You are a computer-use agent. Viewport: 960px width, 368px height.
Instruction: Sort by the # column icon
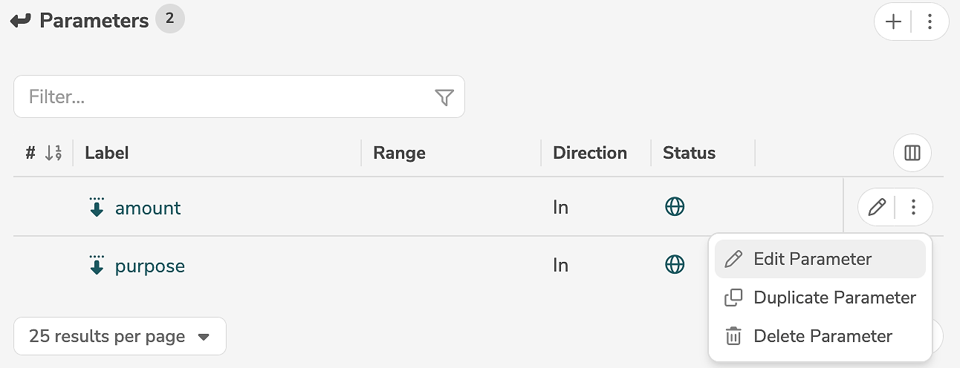[53, 154]
